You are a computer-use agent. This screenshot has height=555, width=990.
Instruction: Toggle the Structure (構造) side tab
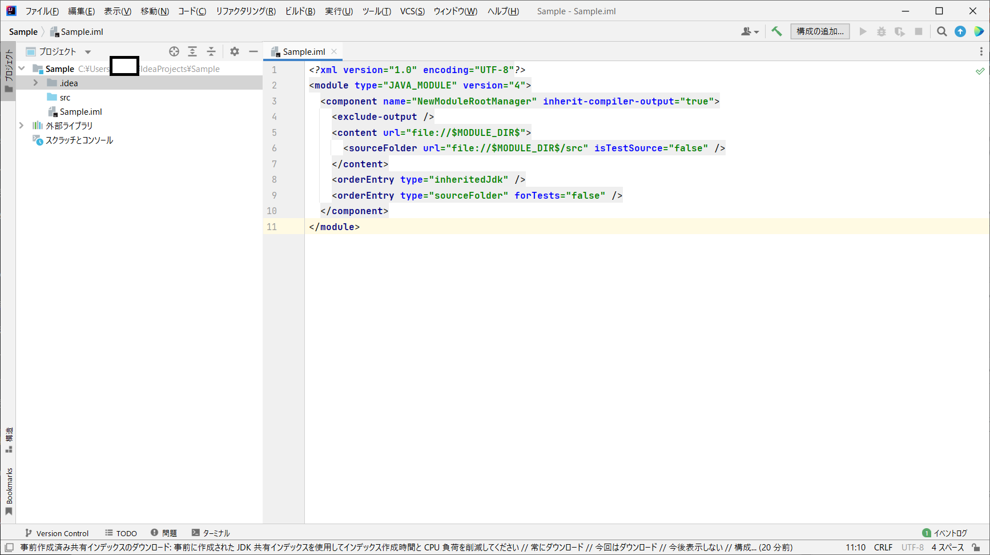click(9, 440)
